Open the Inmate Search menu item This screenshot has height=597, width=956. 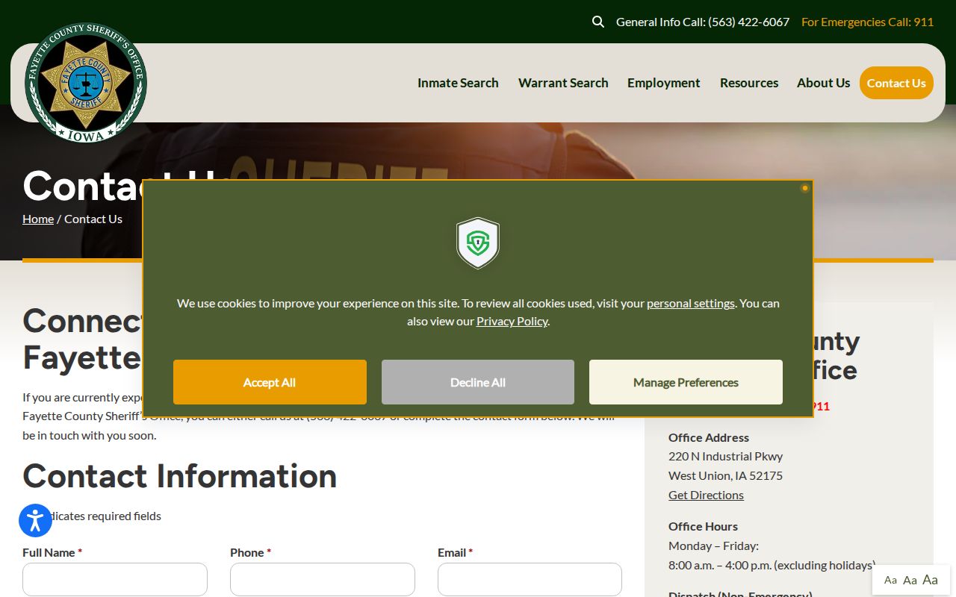click(x=458, y=83)
